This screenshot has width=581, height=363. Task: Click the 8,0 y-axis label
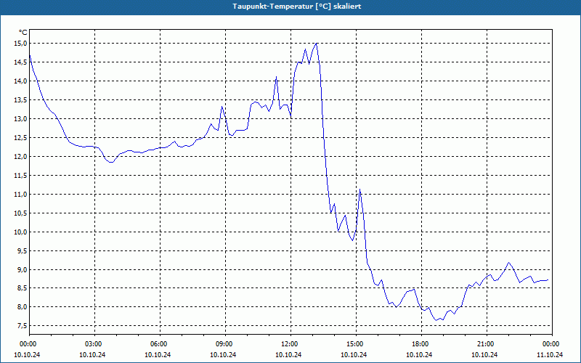23,307
